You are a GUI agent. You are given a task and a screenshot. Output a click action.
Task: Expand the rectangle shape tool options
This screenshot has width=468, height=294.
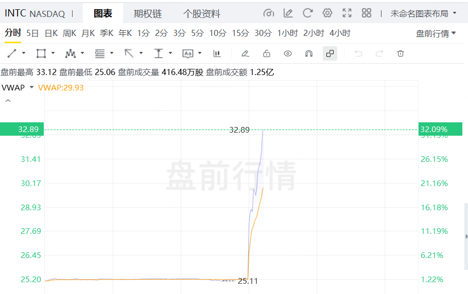click(53, 53)
